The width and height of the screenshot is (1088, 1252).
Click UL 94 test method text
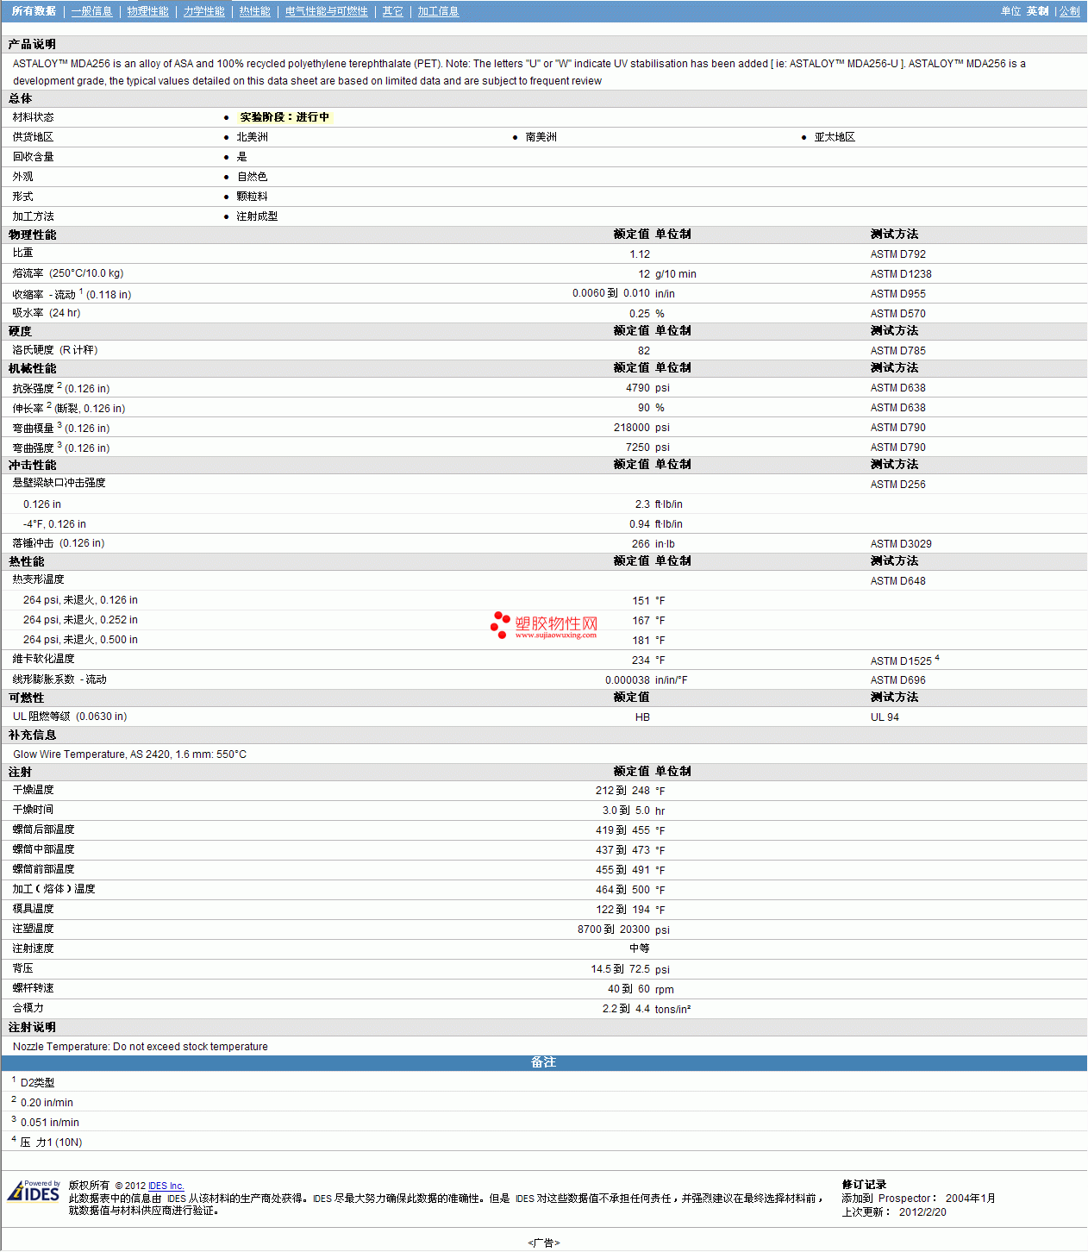(885, 717)
